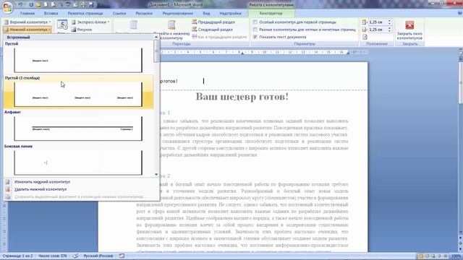Click the open folder icon in quick access toolbar
The image size is (463, 260).
point(39,5)
